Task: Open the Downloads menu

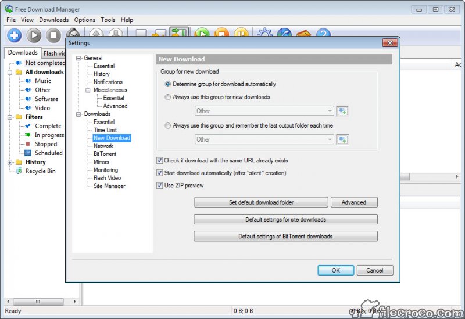Action: click(53, 20)
